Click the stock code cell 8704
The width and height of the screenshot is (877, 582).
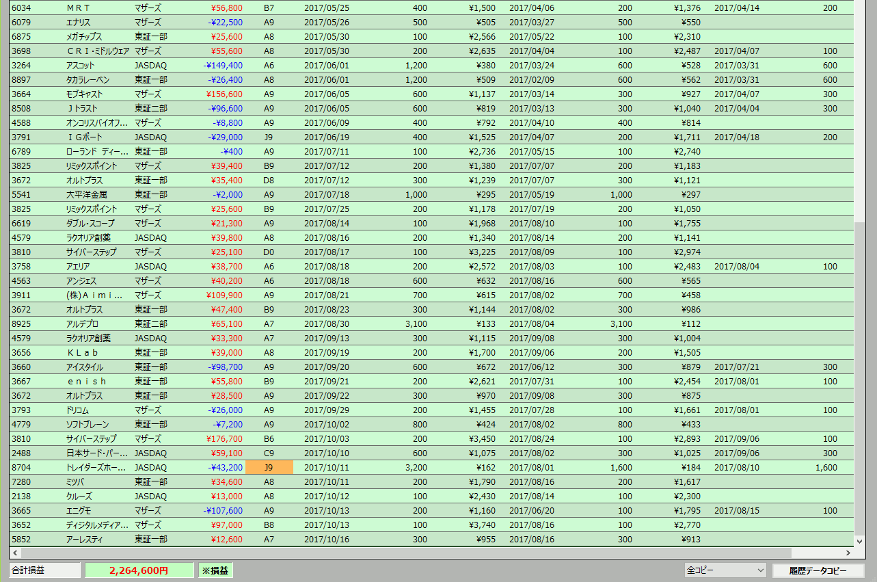click(x=21, y=467)
